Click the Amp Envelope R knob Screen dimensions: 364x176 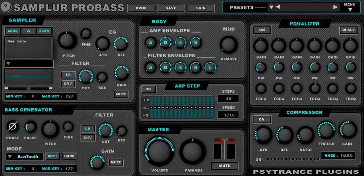click(x=196, y=43)
